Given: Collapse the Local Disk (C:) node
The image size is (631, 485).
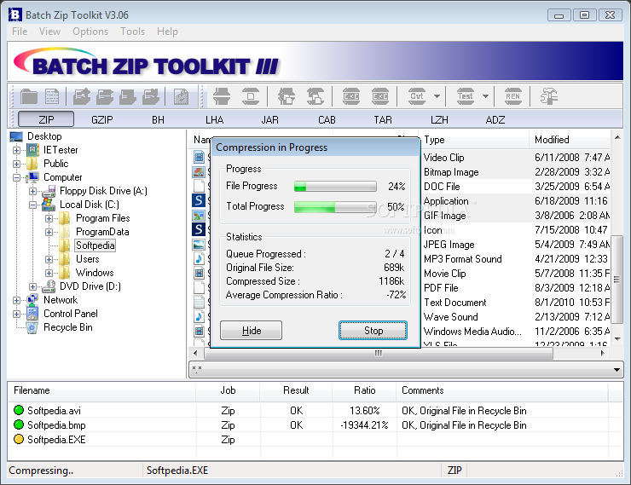Looking at the screenshot, I should (33, 205).
